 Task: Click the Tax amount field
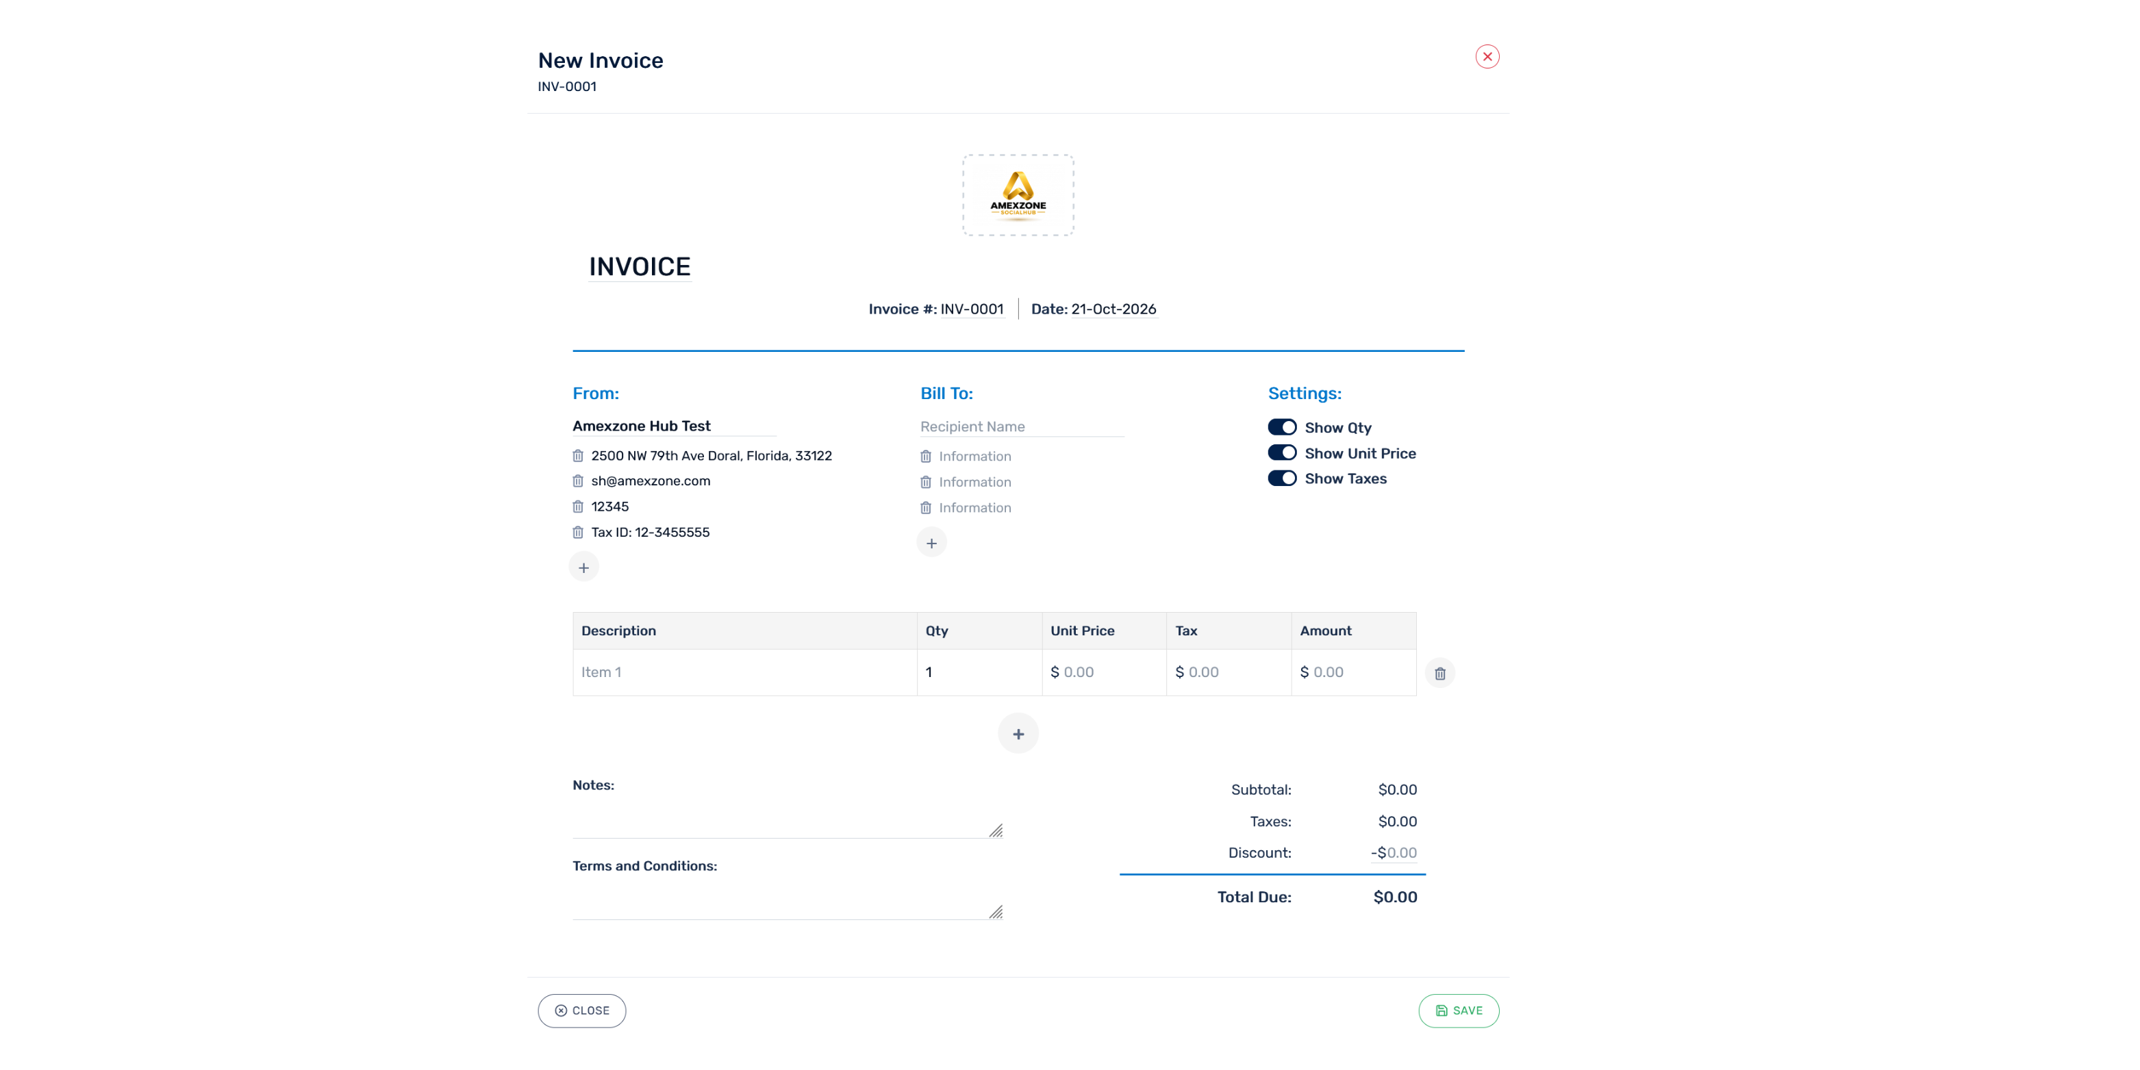tap(1229, 672)
